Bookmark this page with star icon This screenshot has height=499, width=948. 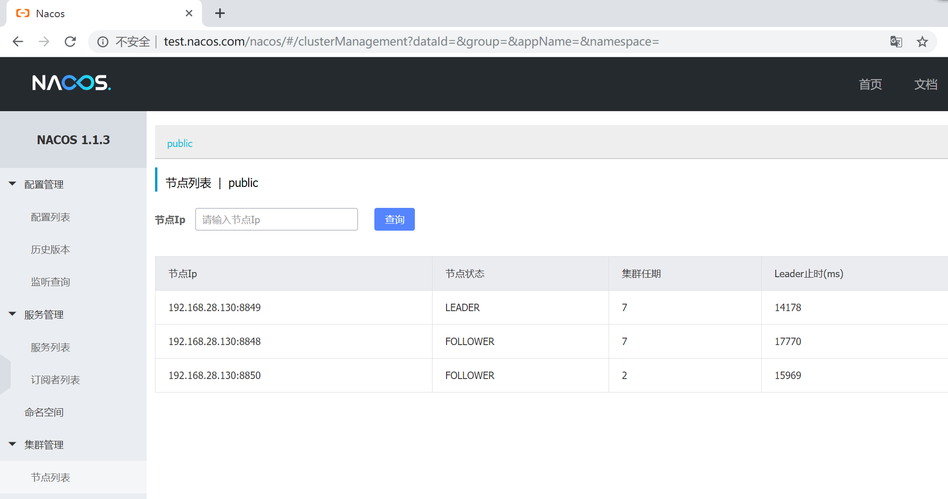coord(922,42)
